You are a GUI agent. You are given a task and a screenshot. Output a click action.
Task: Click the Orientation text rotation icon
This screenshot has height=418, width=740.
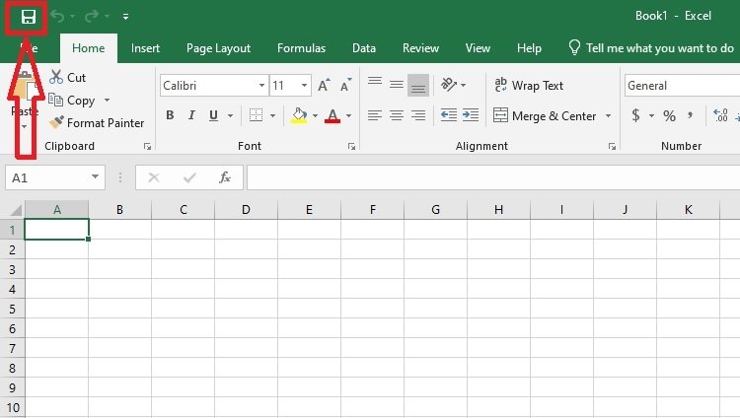coord(449,85)
